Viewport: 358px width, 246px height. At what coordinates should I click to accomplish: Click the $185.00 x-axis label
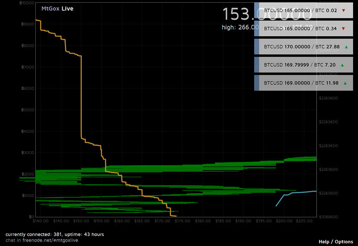coord(223,221)
